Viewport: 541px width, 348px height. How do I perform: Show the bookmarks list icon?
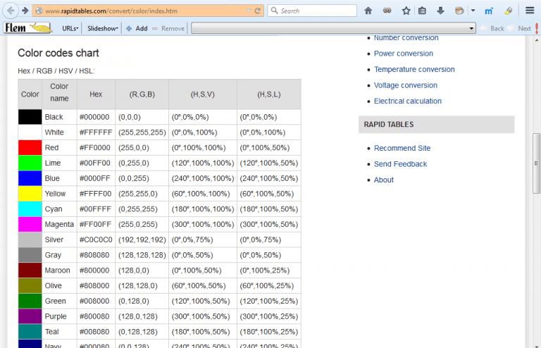pyautogui.click(x=423, y=11)
